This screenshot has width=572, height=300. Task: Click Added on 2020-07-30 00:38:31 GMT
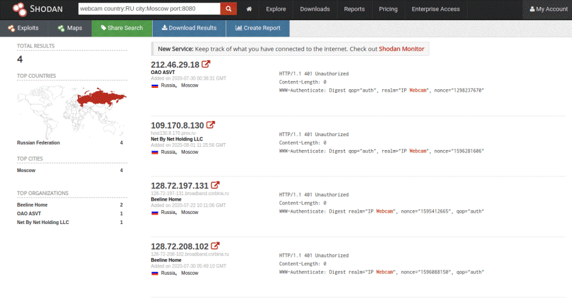[x=188, y=78]
